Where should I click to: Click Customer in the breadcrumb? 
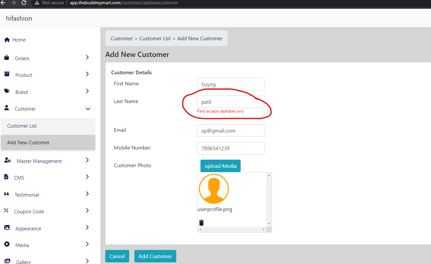[122, 38]
